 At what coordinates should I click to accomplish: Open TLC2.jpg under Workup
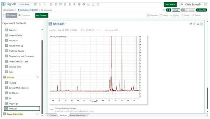tap(13, 83)
